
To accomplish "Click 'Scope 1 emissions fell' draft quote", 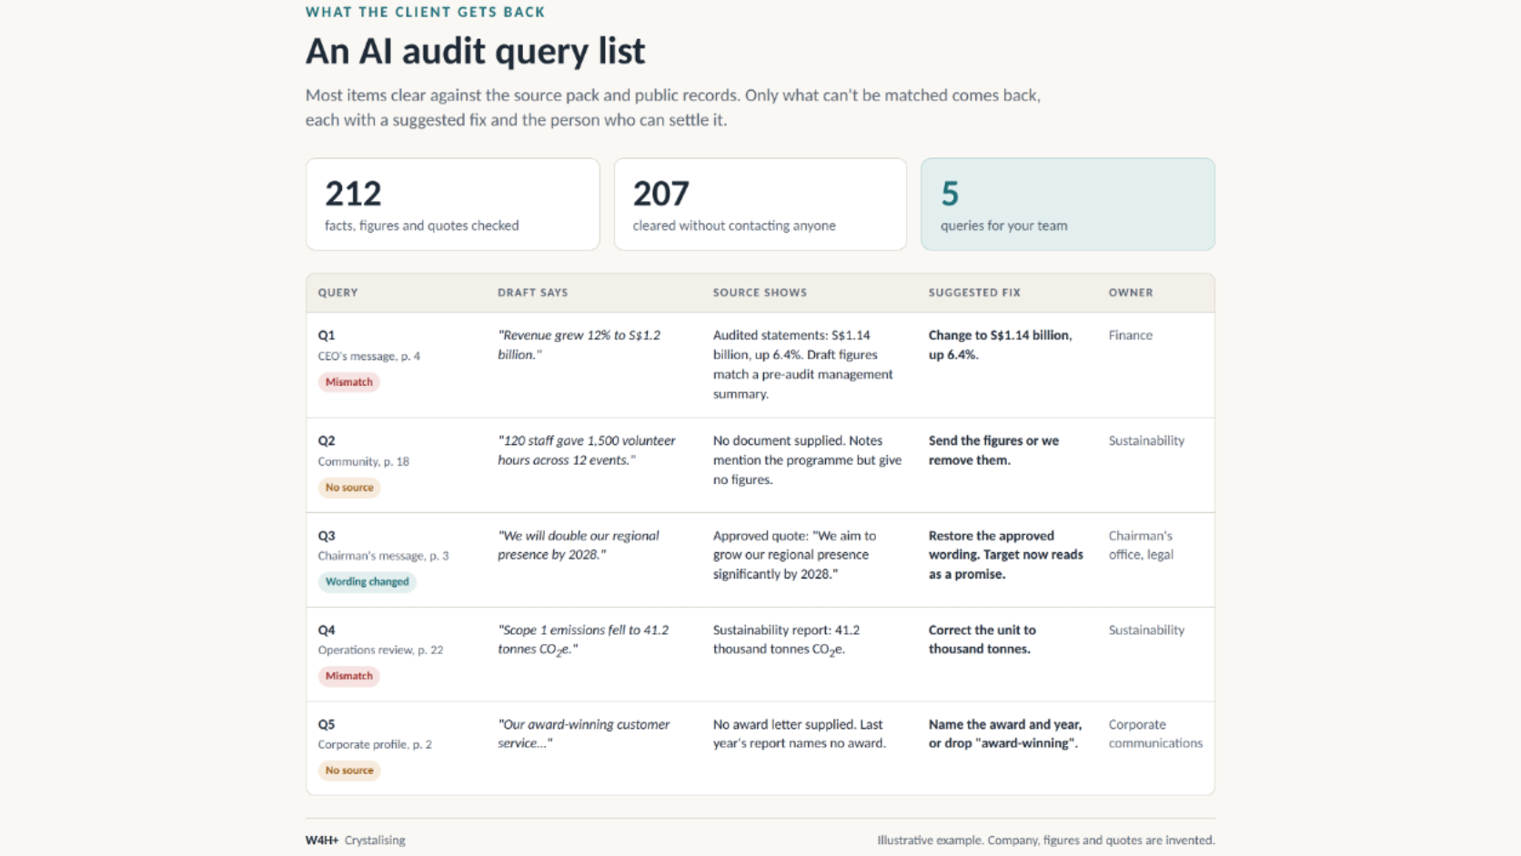I will [583, 639].
